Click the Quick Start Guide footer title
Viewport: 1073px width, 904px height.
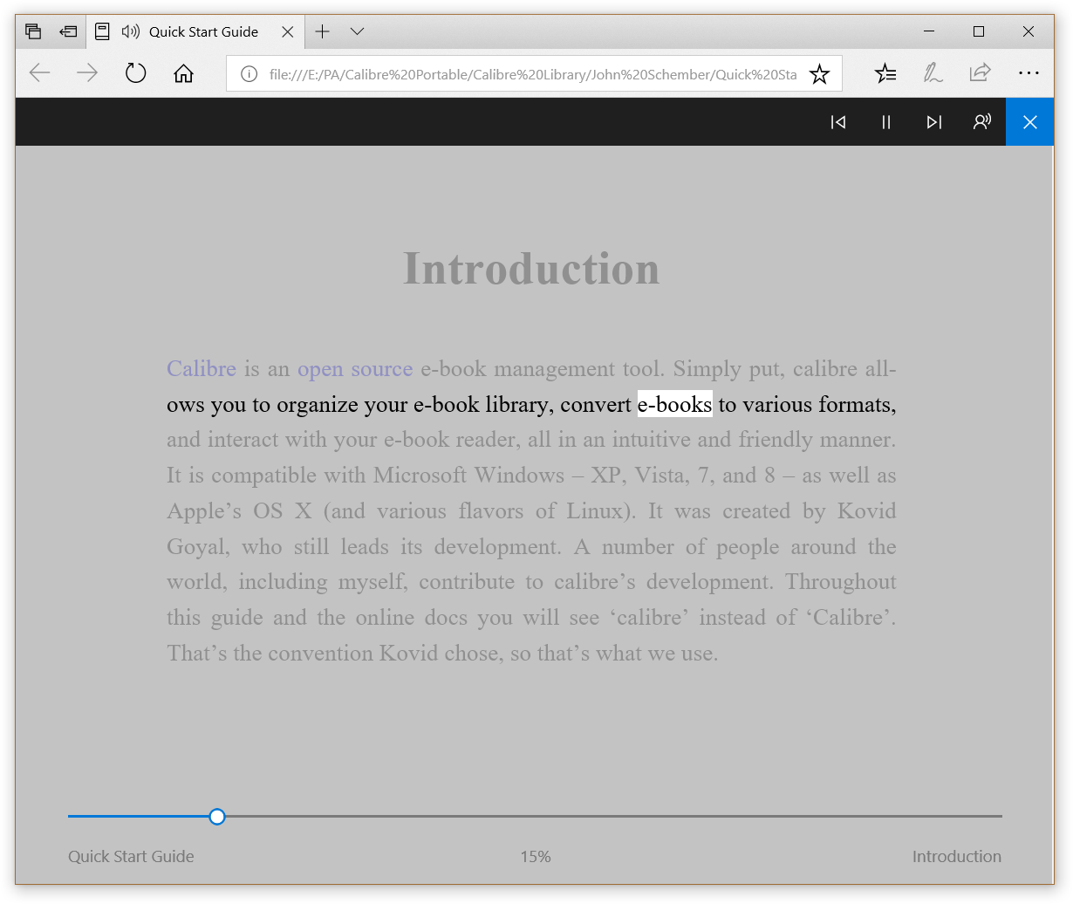click(131, 857)
